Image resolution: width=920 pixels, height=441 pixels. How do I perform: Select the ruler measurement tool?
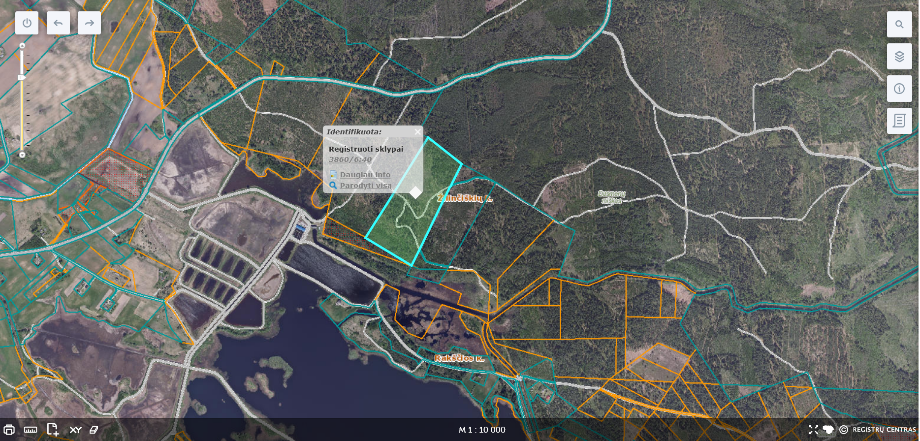point(31,430)
